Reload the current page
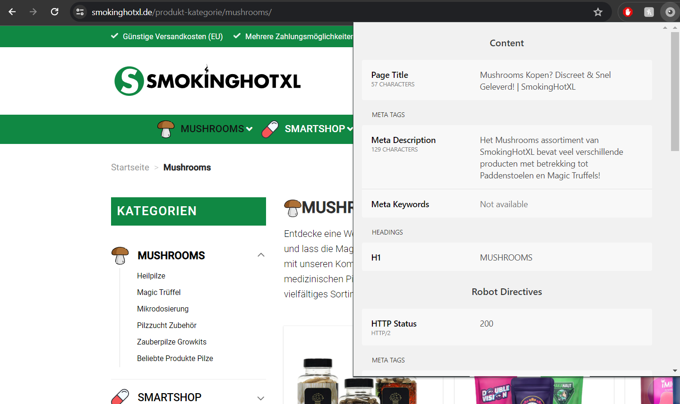Viewport: 680px width, 404px height. (x=55, y=12)
